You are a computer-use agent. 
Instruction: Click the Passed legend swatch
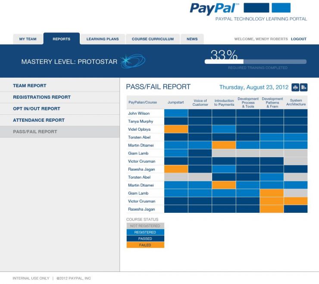tap(145, 239)
